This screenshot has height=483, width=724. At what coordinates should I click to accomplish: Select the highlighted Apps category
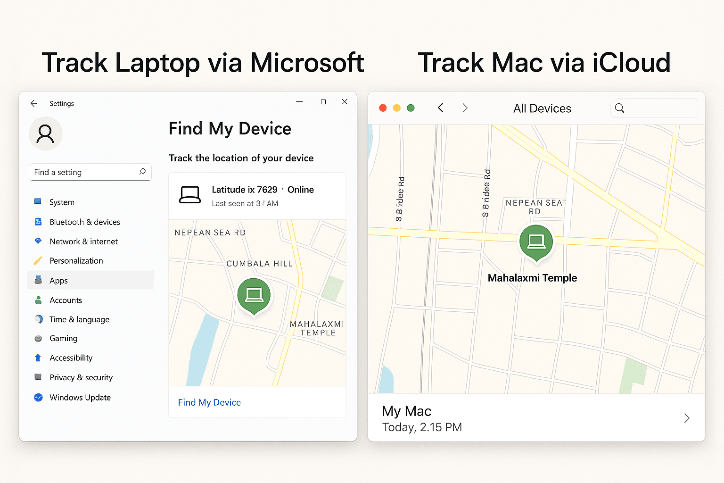tap(90, 280)
